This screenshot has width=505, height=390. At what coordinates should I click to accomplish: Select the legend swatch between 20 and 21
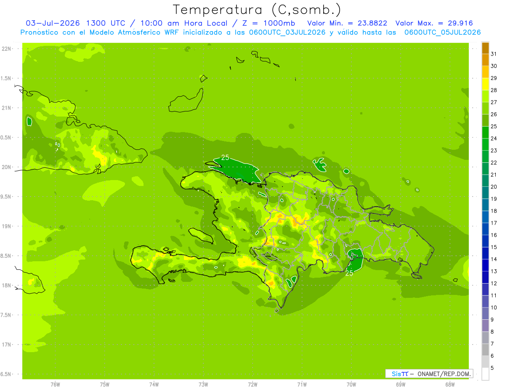485,181
